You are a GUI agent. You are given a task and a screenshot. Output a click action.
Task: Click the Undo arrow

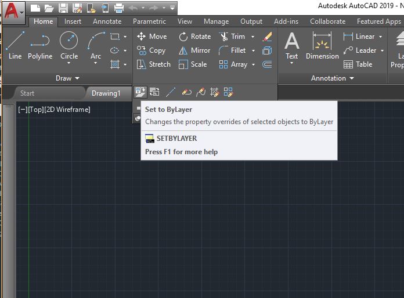coord(133,8)
